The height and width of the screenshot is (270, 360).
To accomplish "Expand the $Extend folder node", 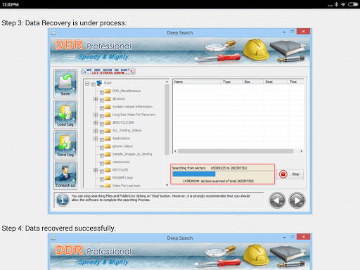I will pyautogui.click(x=96, y=99).
